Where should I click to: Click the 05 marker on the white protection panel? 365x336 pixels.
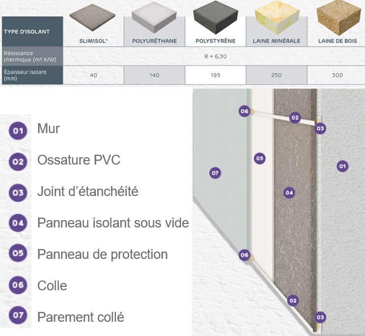(260, 158)
